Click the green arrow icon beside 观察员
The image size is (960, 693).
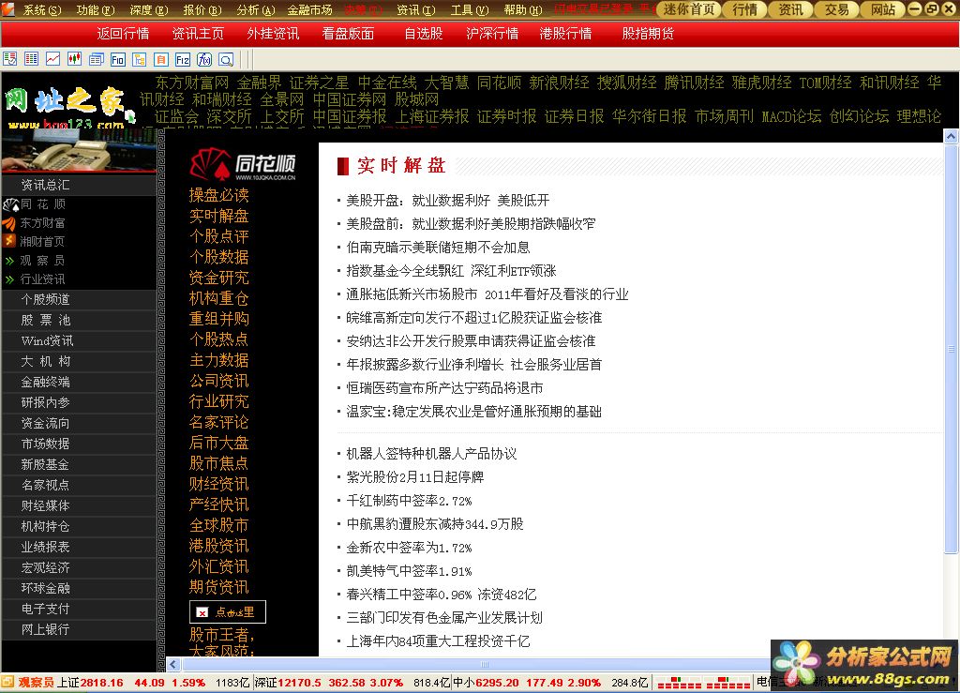click(9, 261)
